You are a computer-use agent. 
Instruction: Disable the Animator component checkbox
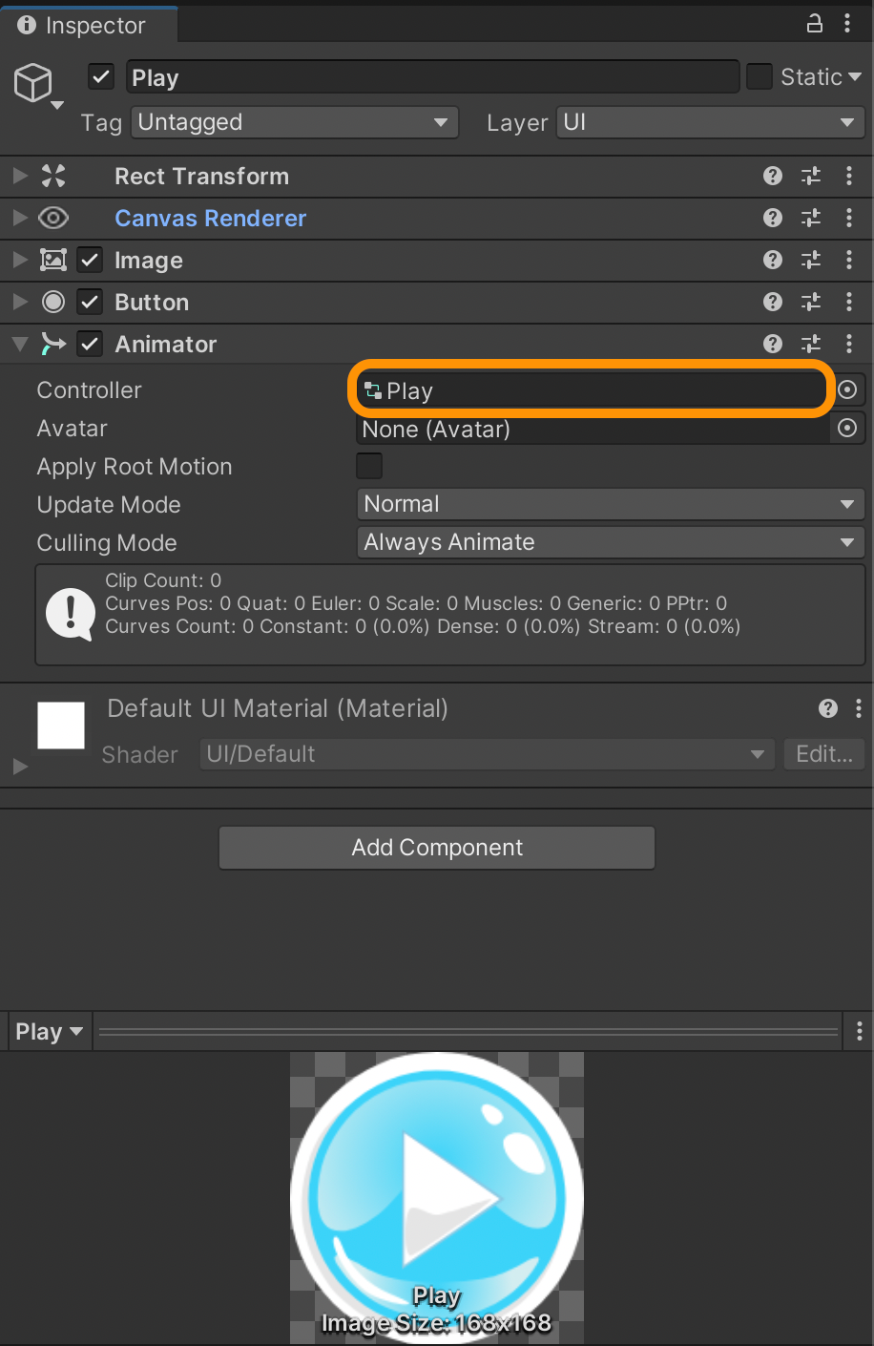pos(90,344)
